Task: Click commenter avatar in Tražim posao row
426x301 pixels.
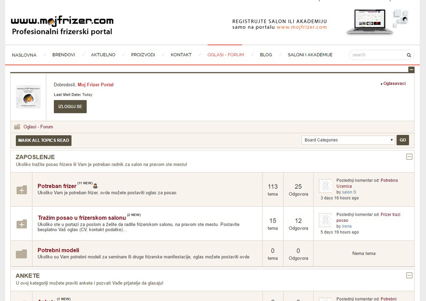Action: 326,220
